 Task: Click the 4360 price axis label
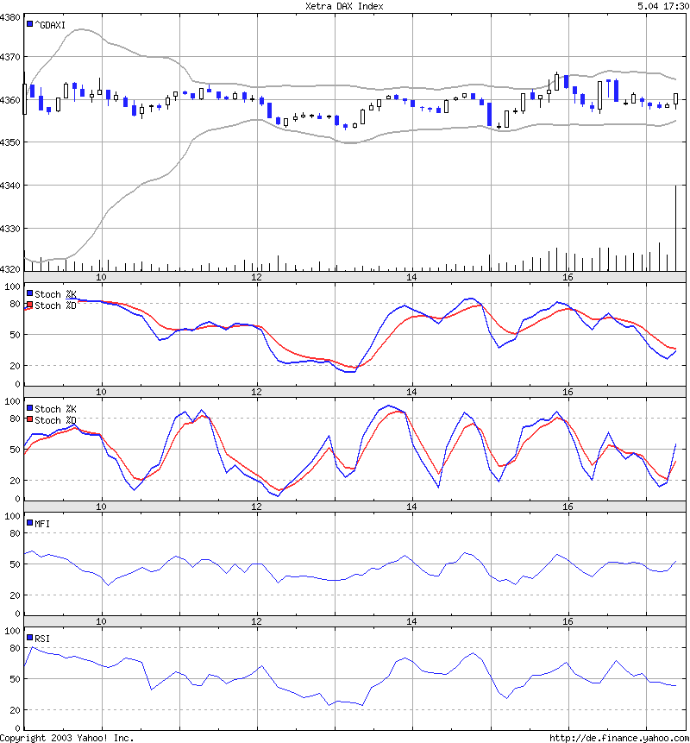(x=10, y=100)
